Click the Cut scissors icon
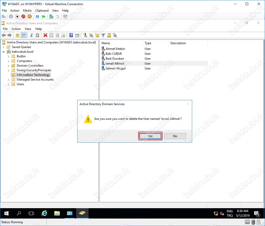The height and width of the screenshot is (226, 265). coord(32,35)
